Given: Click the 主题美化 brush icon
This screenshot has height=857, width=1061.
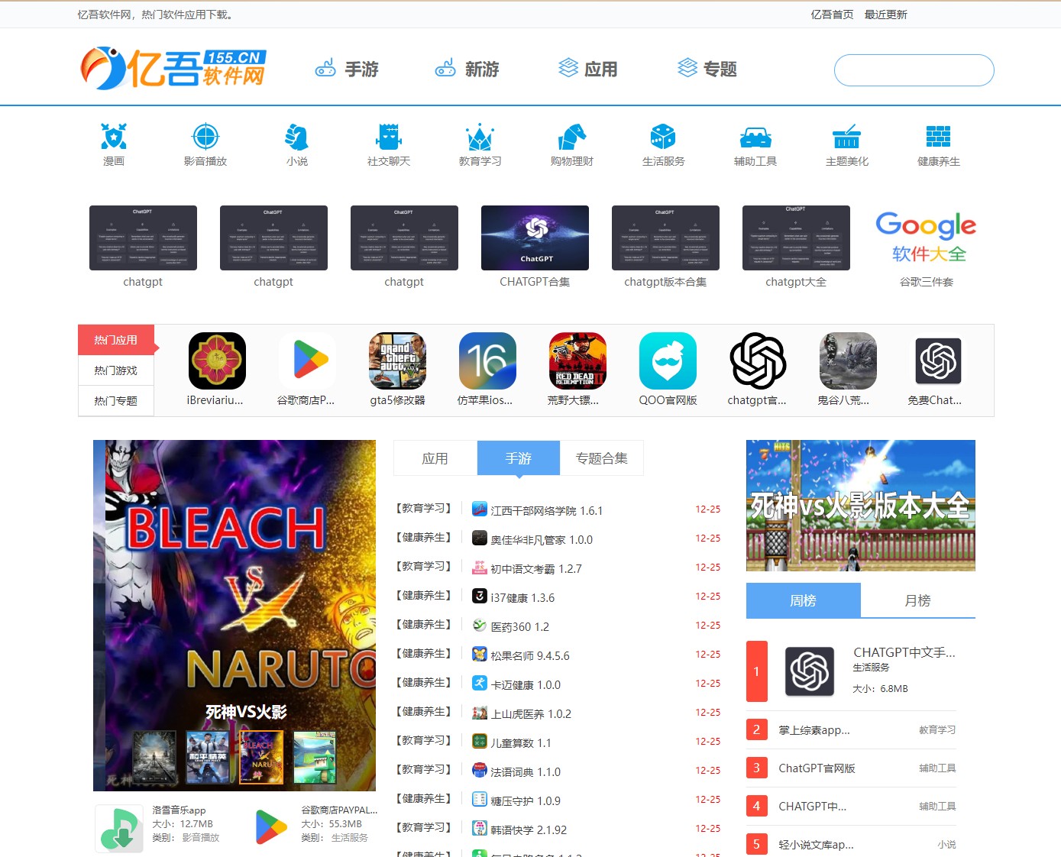Looking at the screenshot, I should pos(846,139).
